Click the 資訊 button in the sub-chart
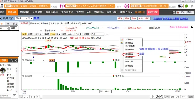Image resolution: width=195 pixels, height=99 pixels. click(52, 60)
